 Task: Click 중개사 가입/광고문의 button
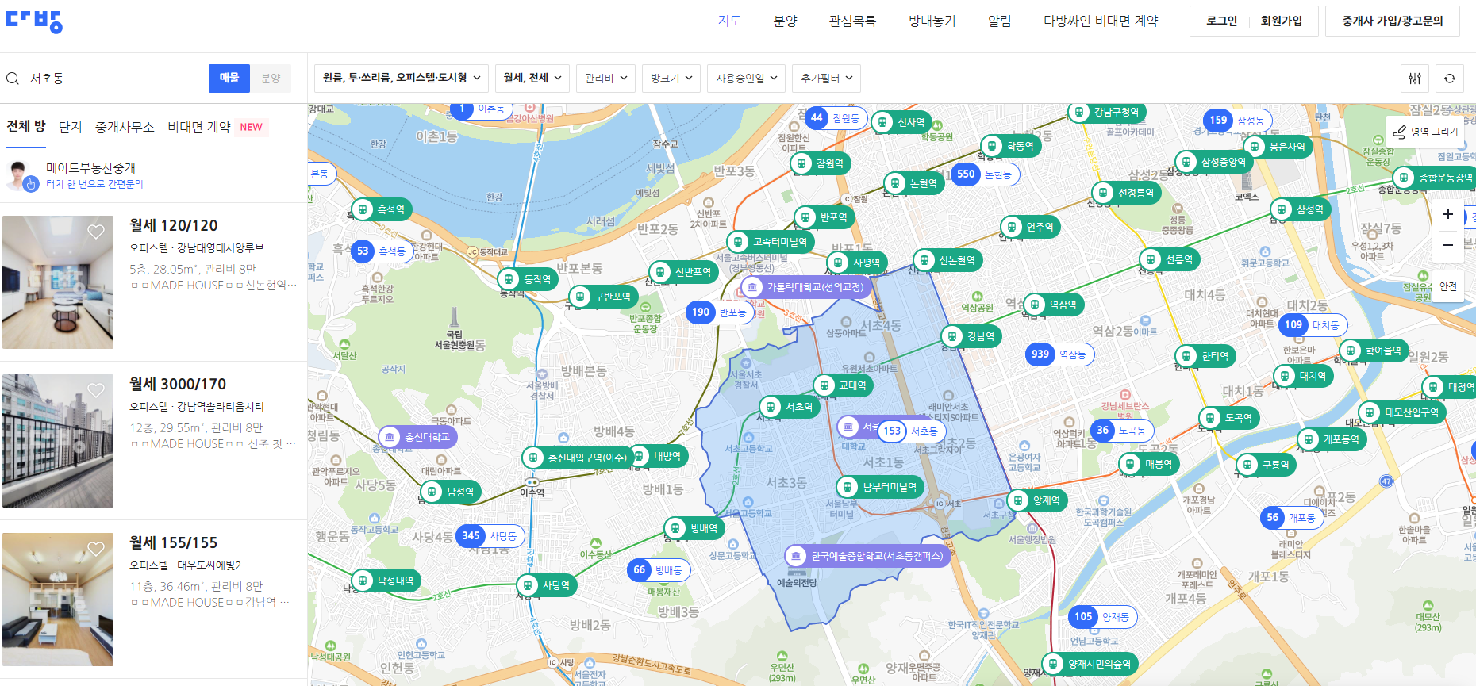pyautogui.click(x=1393, y=21)
